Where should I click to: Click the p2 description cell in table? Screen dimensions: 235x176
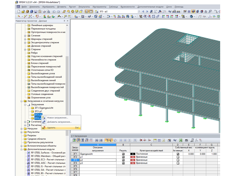(98, 160)
